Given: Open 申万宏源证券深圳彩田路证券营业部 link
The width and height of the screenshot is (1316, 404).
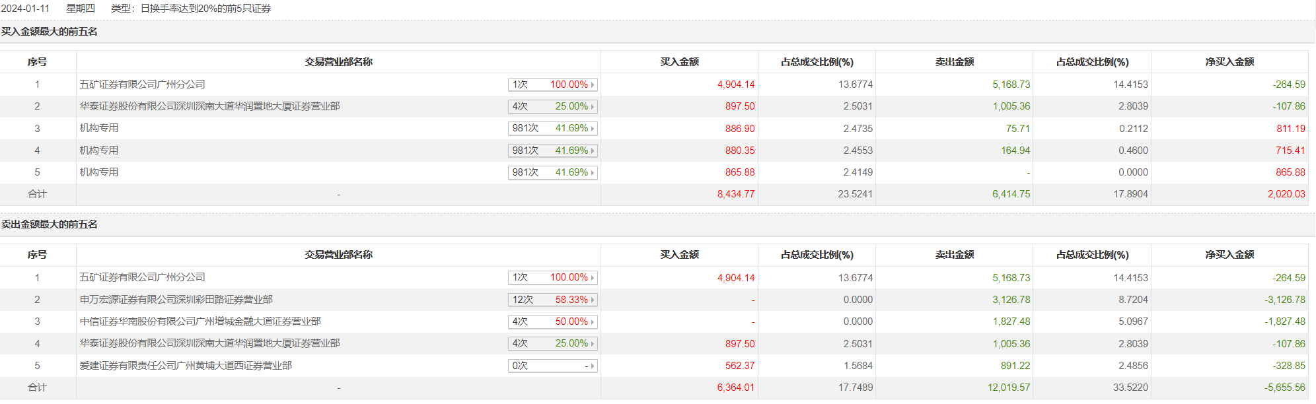Looking at the screenshot, I should pyautogui.click(x=176, y=300).
